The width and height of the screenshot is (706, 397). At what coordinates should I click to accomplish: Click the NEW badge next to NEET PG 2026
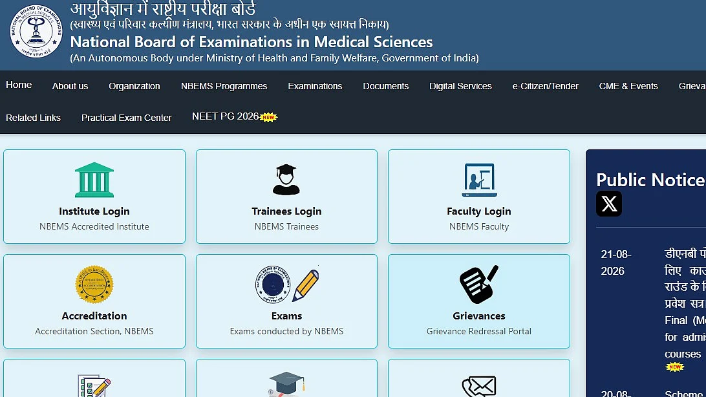pos(268,118)
